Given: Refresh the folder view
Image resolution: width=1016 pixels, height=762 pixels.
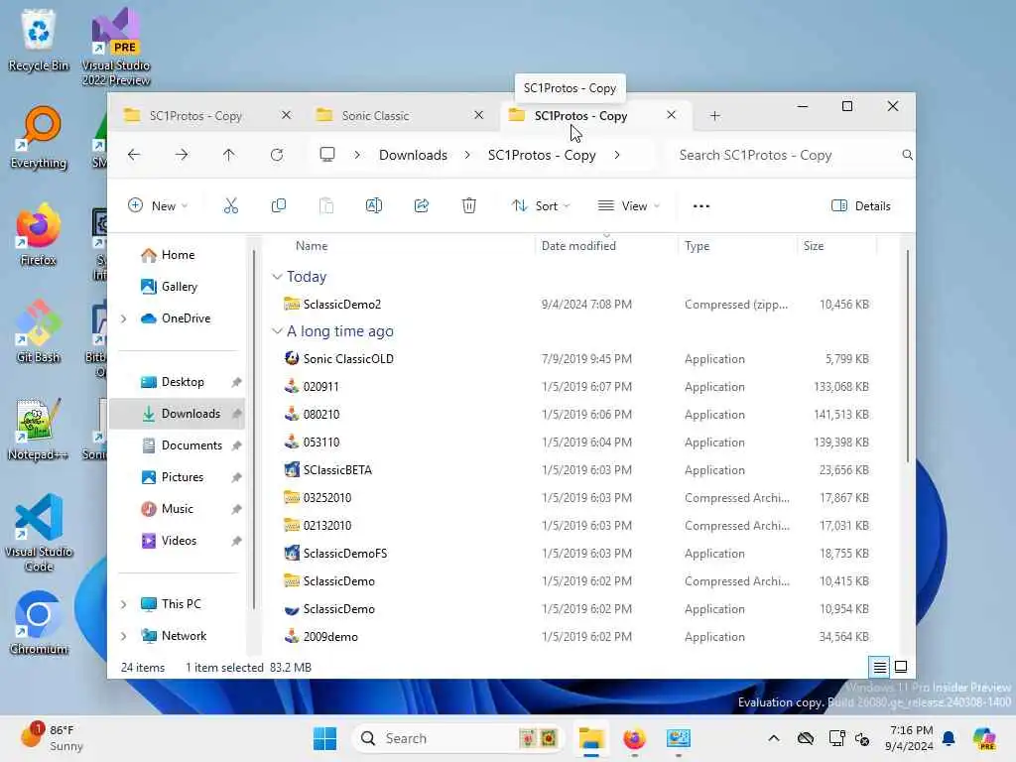Looking at the screenshot, I should tap(277, 155).
